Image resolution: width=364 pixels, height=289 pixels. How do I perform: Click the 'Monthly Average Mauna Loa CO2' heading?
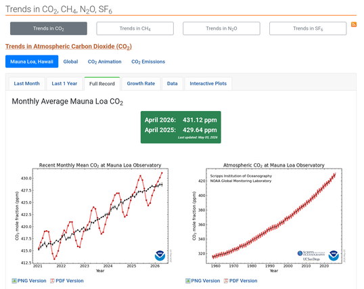(x=68, y=102)
